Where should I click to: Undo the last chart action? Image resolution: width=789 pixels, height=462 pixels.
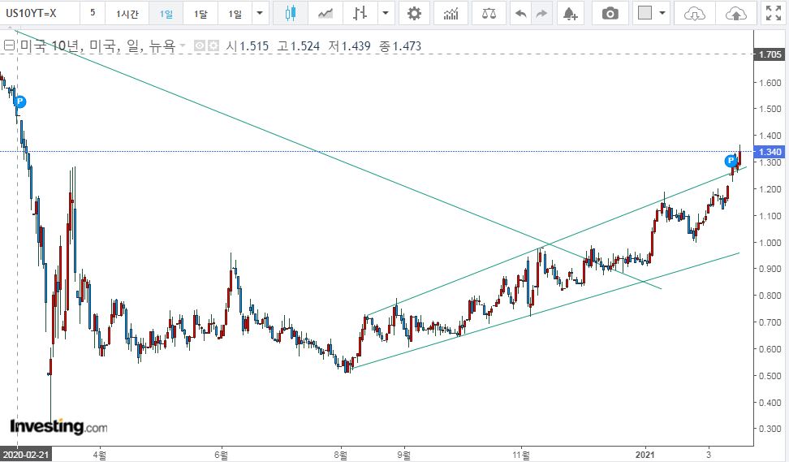(x=521, y=13)
